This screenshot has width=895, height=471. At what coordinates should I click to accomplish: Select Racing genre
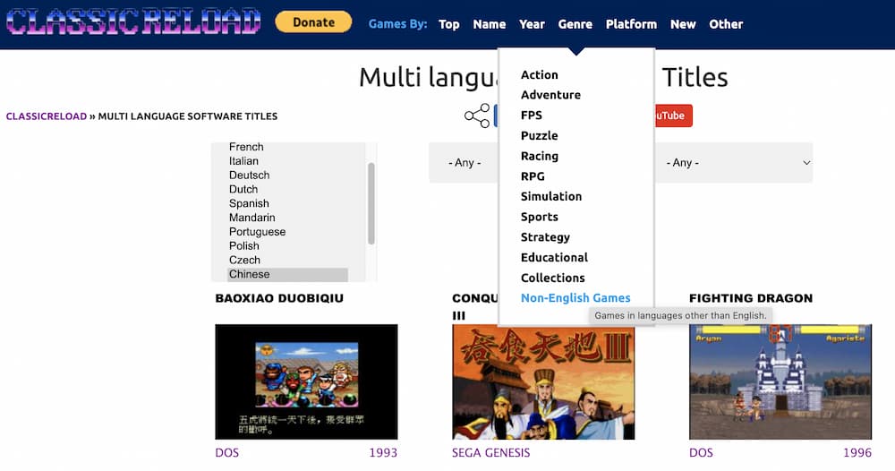tap(540, 156)
